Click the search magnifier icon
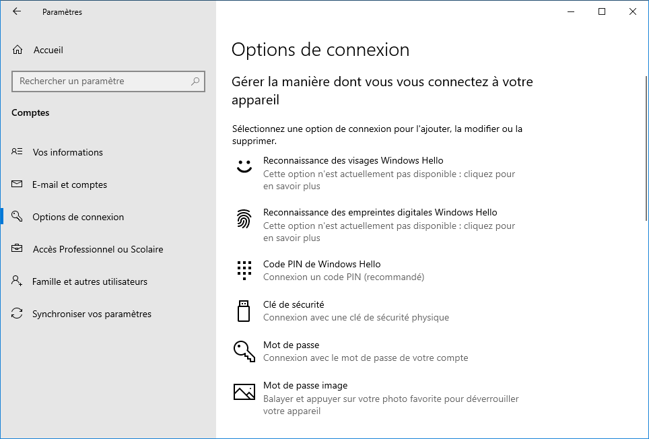 click(195, 81)
